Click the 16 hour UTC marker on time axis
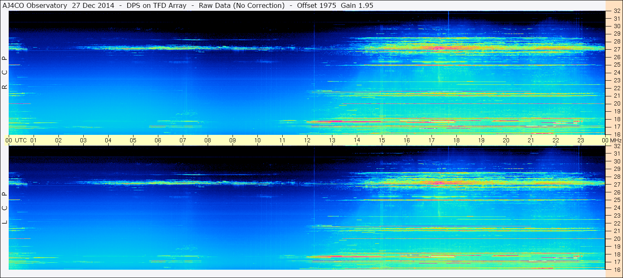623x278 pixels. [x=407, y=140]
